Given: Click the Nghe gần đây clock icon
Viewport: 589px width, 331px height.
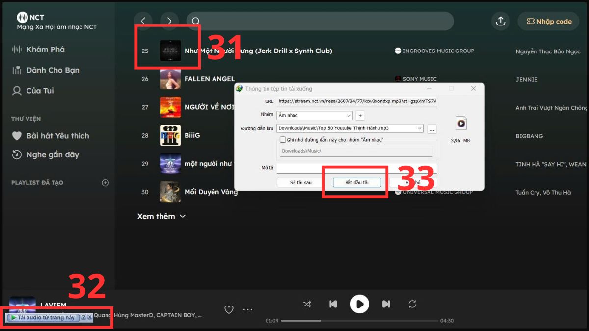Looking at the screenshot, I should click(17, 154).
